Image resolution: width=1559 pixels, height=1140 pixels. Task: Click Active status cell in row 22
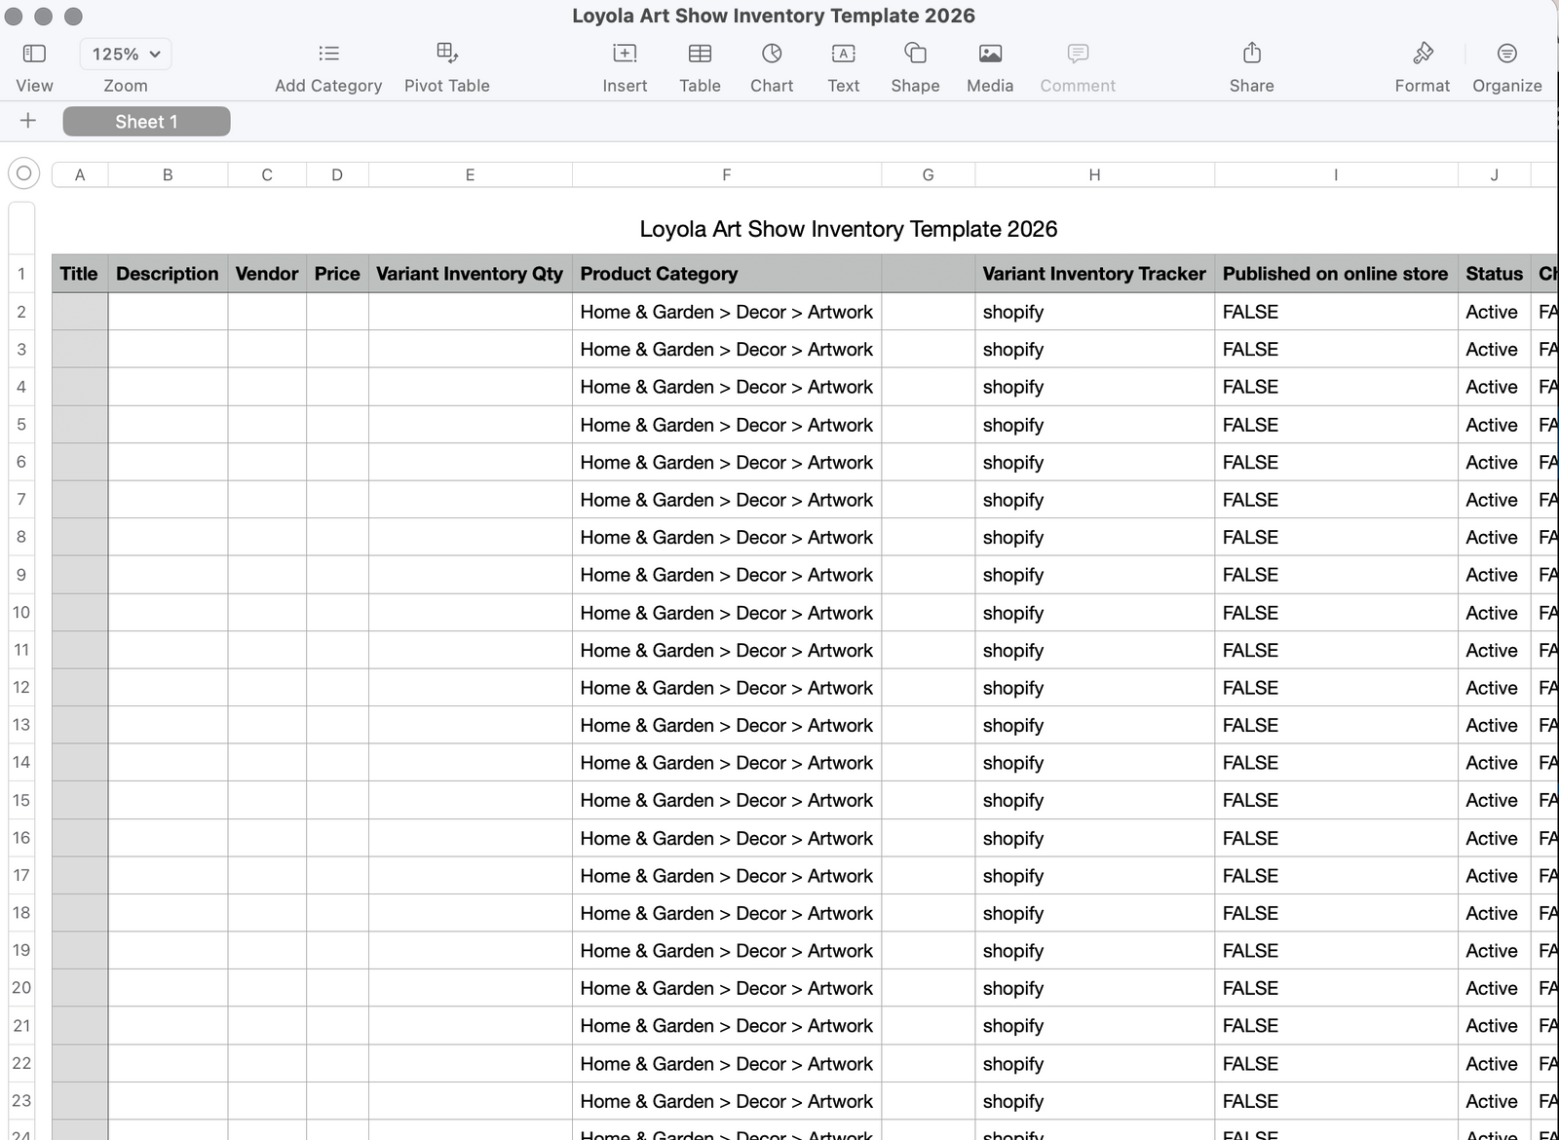point(1494,1064)
